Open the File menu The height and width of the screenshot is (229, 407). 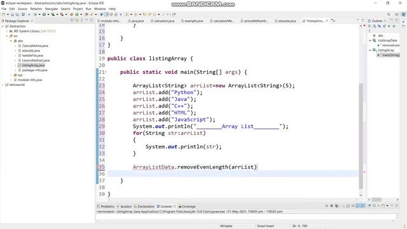coord(4,9)
